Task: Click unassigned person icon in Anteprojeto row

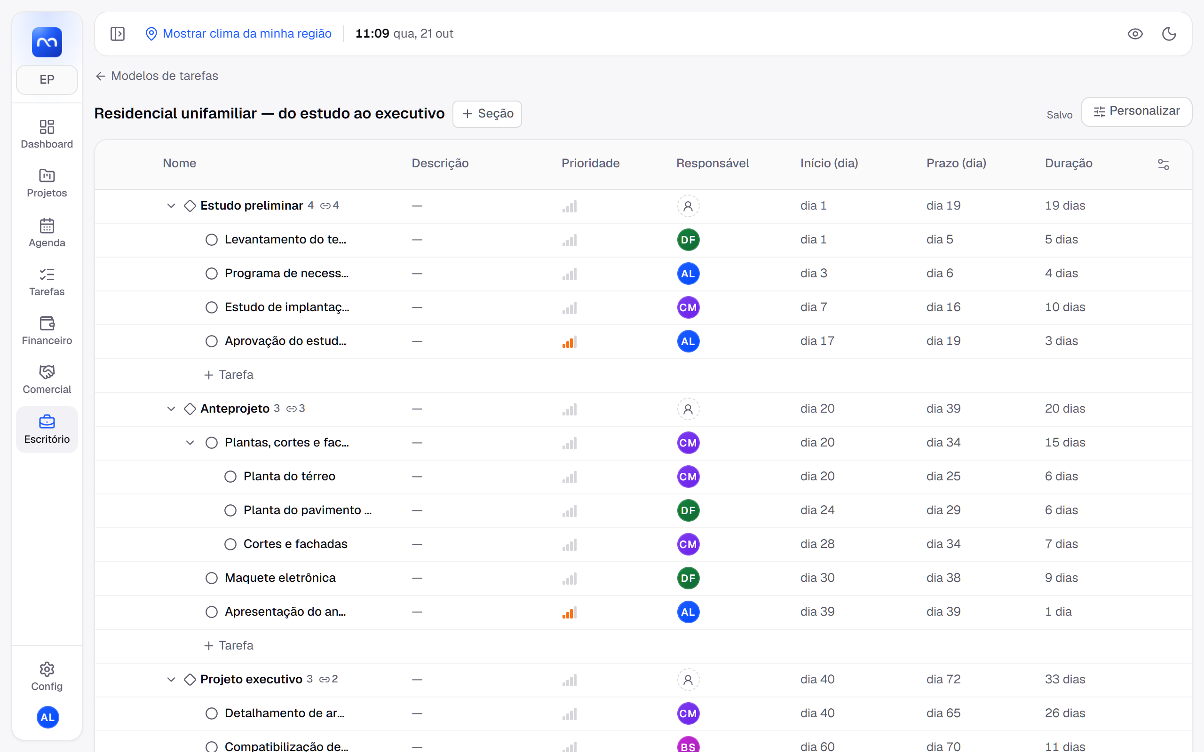Action: click(x=688, y=409)
